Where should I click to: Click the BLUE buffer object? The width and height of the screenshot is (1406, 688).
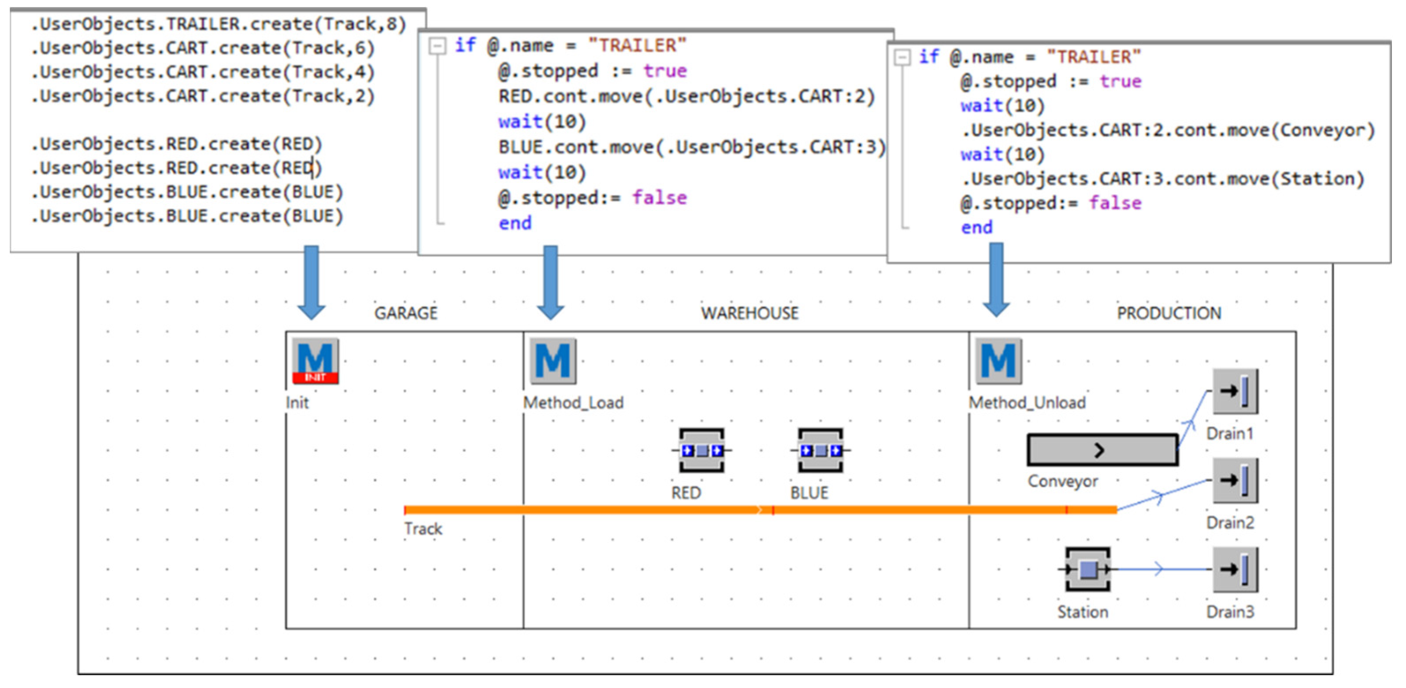coord(820,450)
